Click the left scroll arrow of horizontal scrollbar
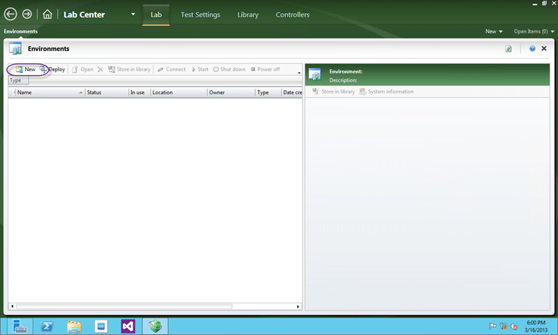 pyautogui.click(x=12, y=306)
